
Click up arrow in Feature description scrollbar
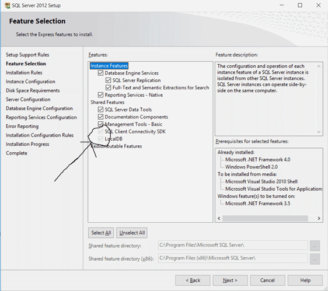(319, 66)
